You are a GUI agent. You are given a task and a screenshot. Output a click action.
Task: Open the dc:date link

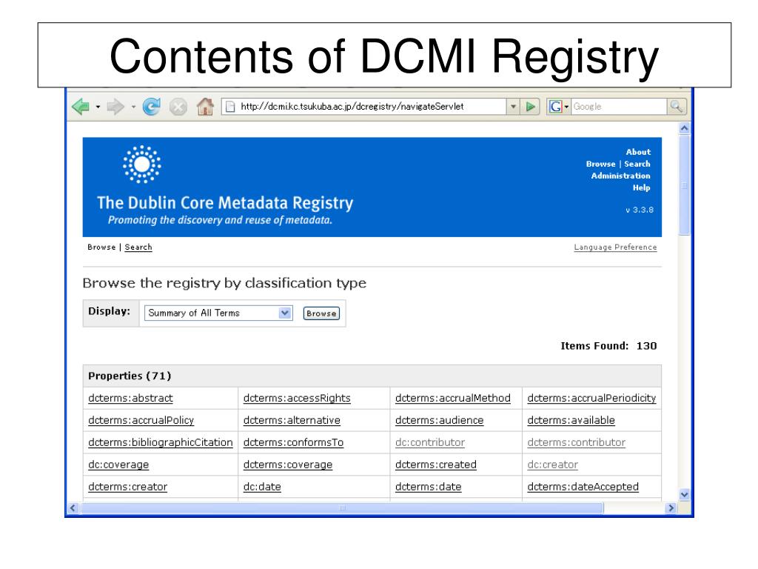point(262,488)
